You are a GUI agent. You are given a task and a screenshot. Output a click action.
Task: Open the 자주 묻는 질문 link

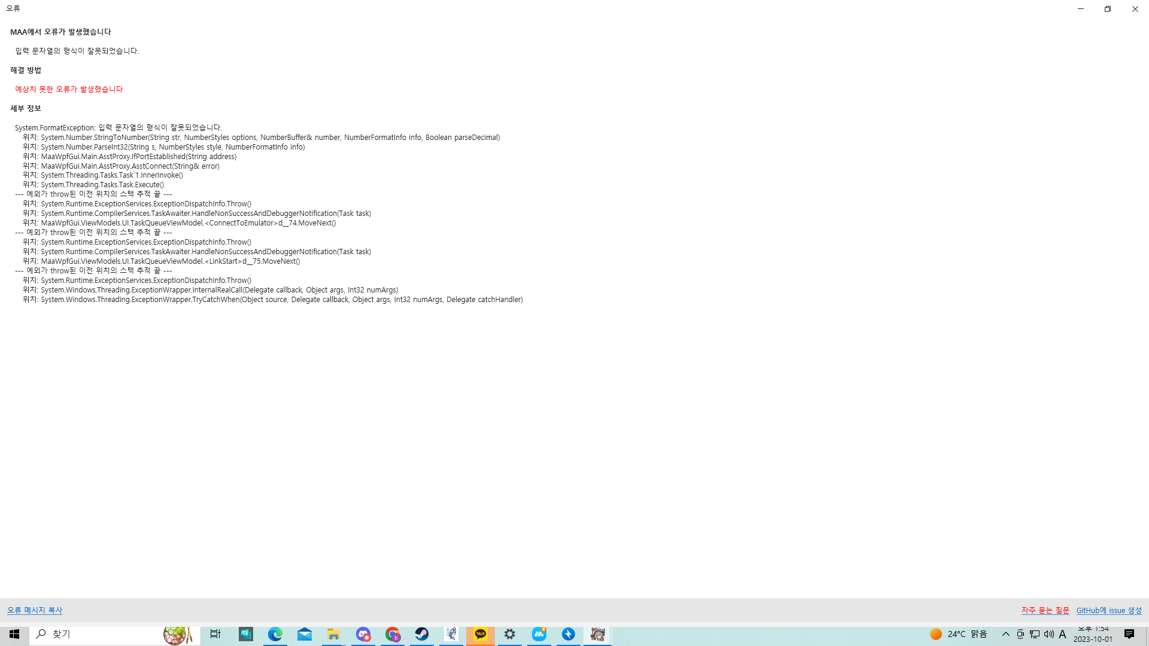tap(1045, 610)
